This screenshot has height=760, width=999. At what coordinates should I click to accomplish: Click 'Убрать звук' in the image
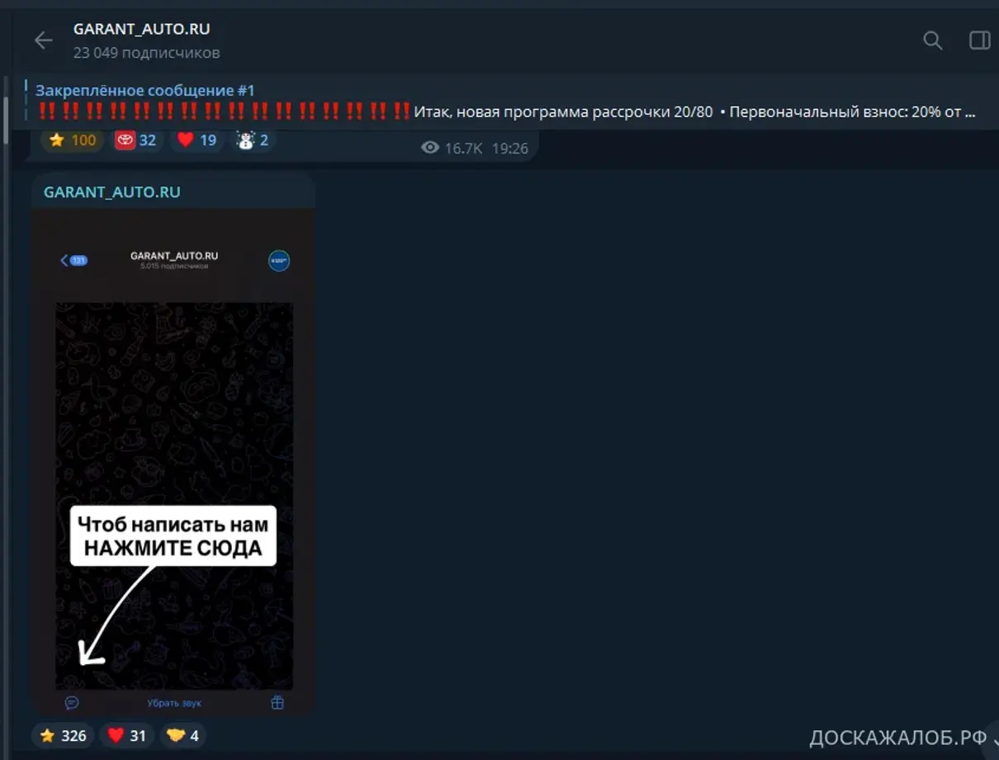174,703
